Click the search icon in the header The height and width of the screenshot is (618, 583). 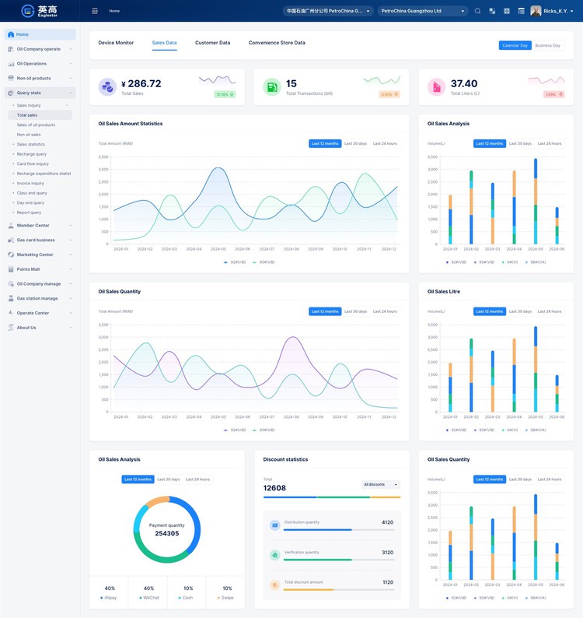tap(477, 11)
